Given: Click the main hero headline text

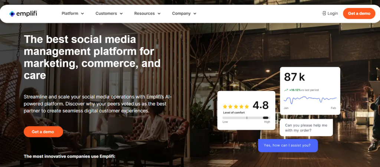Looking at the screenshot, I should (92, 57).
